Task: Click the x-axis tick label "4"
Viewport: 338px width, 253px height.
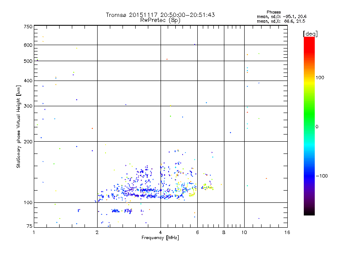Action: tap(161, 232)
